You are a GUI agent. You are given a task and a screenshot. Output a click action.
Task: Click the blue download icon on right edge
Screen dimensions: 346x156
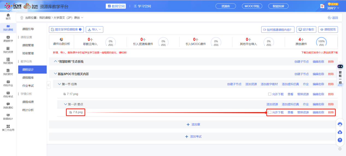pyautogui.click(x=340, y=132)
